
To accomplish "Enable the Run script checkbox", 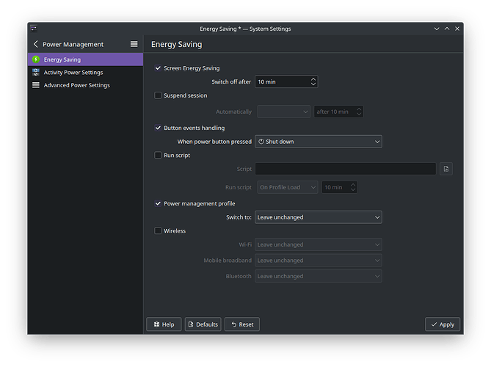I will 158,156.
